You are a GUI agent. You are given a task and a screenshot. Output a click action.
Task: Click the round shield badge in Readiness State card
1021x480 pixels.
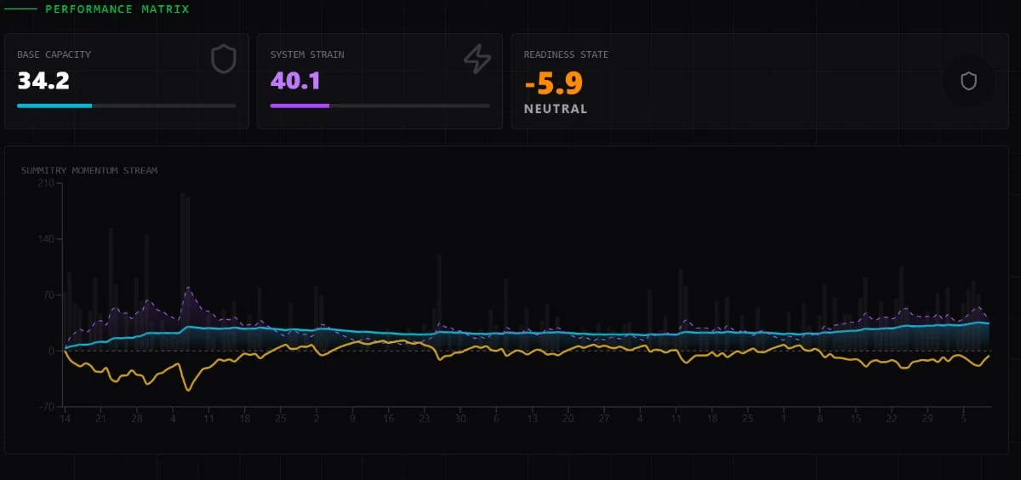(968, 81)
